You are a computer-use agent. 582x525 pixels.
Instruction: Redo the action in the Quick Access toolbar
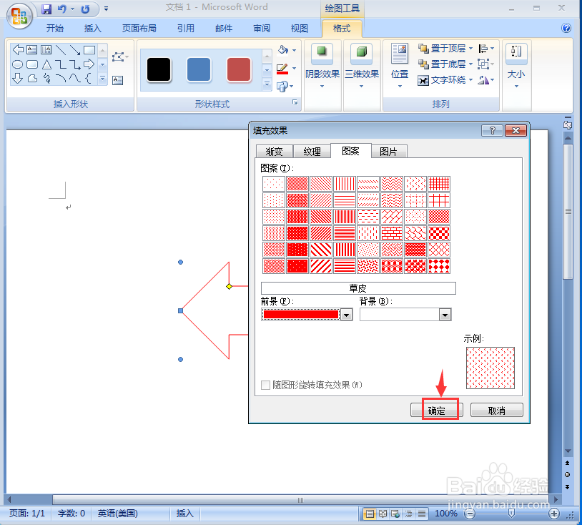pos(85,9)
